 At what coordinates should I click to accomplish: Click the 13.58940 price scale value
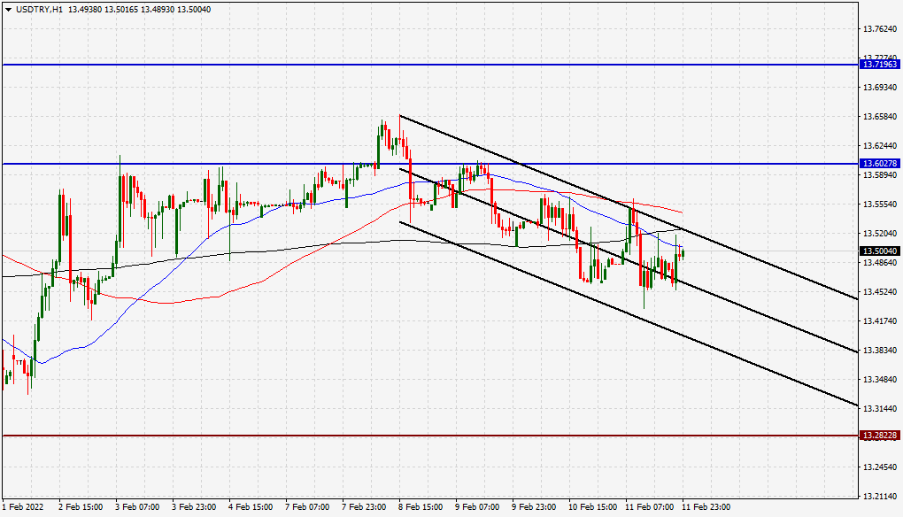tap(880, 175)
